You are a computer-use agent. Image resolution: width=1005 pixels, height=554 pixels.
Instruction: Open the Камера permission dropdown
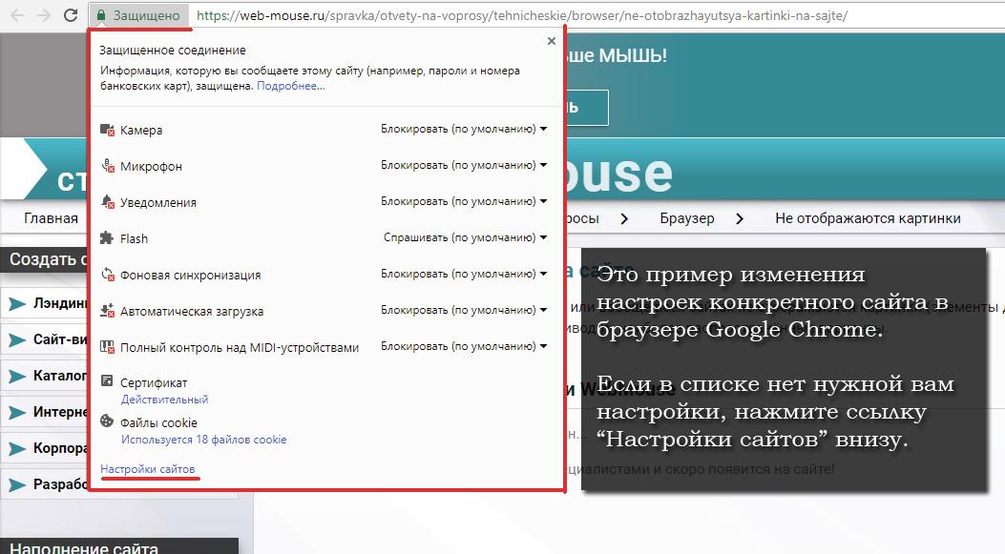pos(464,129)
